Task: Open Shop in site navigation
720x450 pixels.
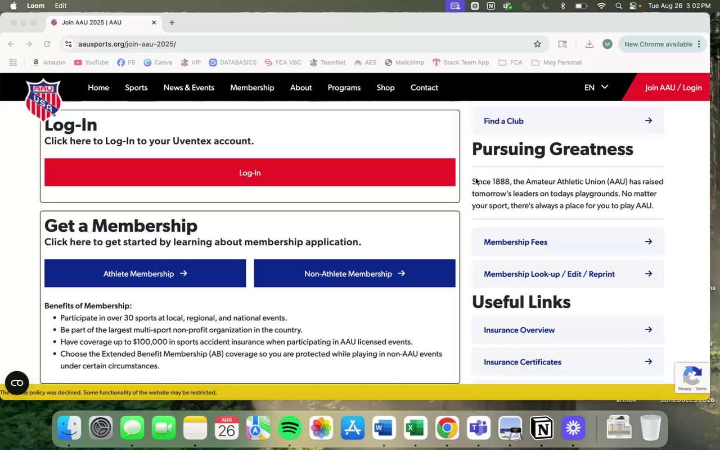Action: click(x=385, y=87)
